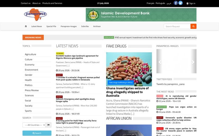
Task: Open UN envoy eastern DR Congo article
Action: pyautogui.click(x=176, y=131)
